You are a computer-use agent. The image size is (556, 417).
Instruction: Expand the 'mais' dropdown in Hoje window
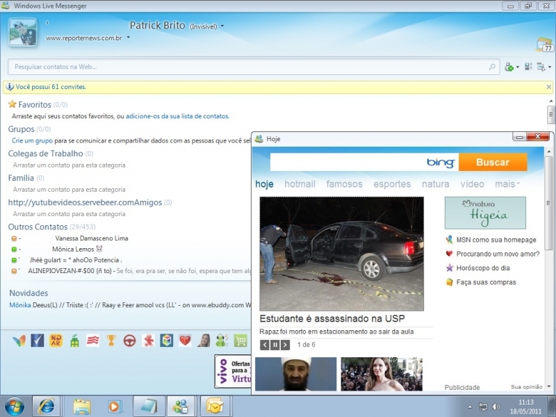tap(507, 184)
